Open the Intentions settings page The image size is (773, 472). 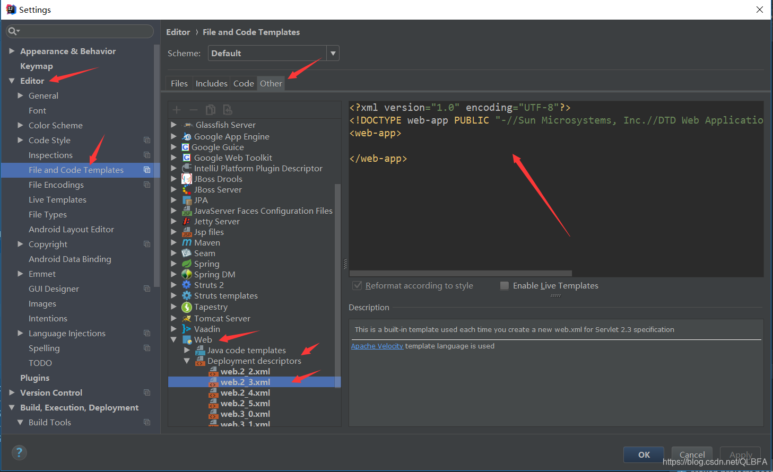point(48,318)
